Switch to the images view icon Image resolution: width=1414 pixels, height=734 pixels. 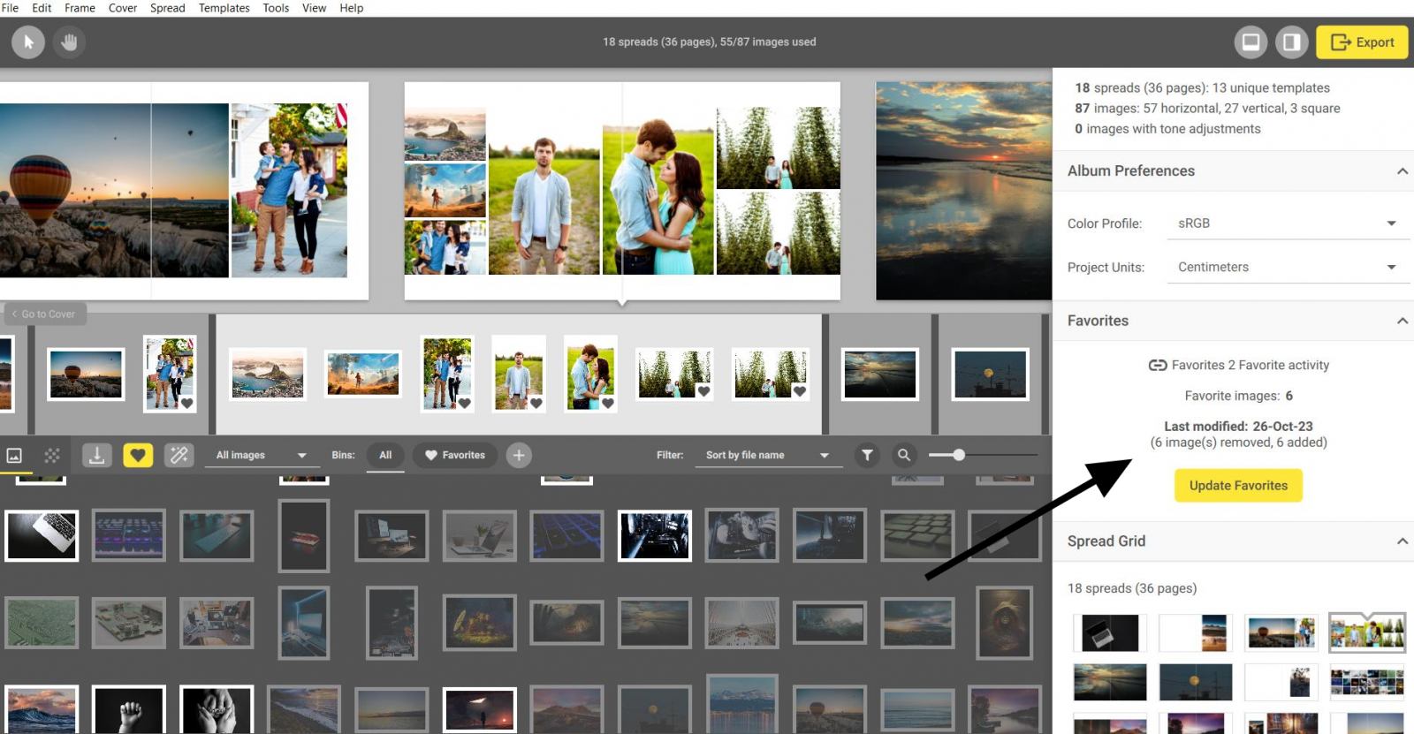[14, 456]
